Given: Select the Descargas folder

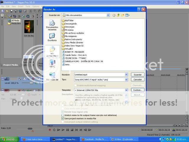Looking at the screenshot, I should coord(68,27).
